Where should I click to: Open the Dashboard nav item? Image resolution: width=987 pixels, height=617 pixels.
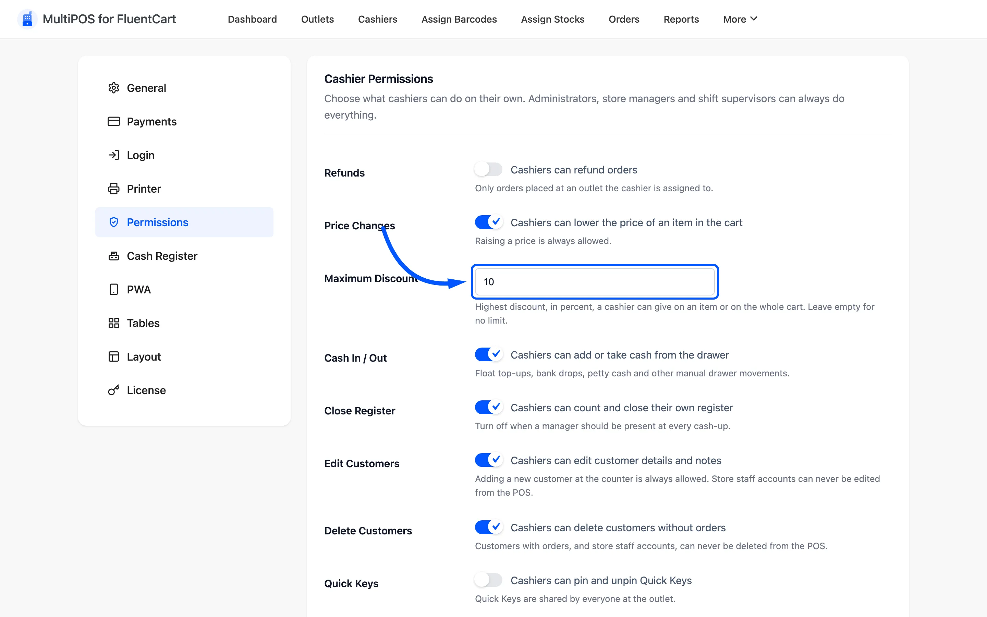point(252,19)
